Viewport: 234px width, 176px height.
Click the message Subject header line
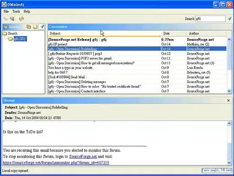(36, 108)
